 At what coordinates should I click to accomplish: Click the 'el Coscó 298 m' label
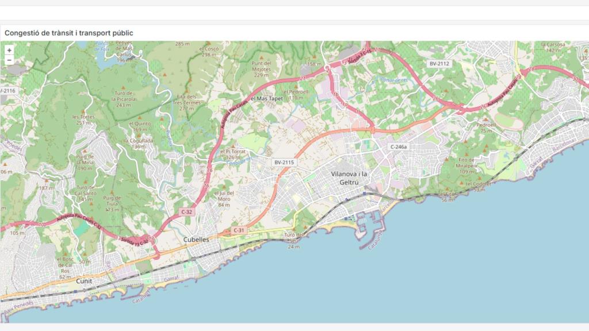pos(209,51)
